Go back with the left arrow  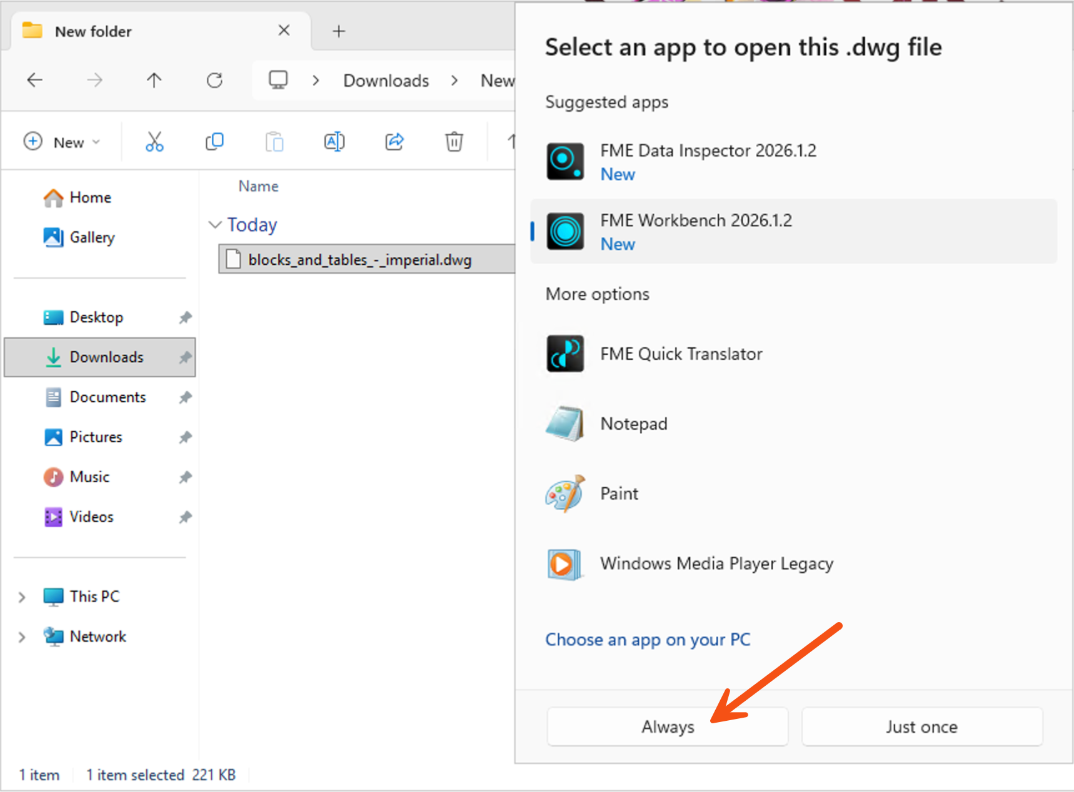[x=35, y=80]
